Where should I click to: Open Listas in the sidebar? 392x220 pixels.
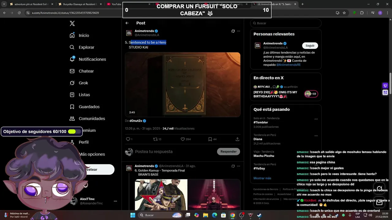pyautogui.click(x=80, y=95)
